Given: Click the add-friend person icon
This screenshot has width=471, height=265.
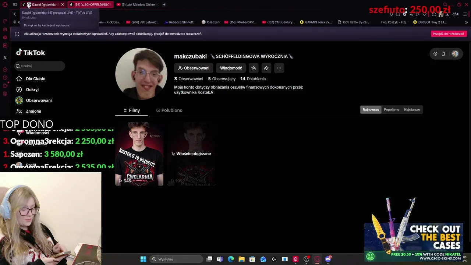Looking at the screenshot, I should point(254,68).
